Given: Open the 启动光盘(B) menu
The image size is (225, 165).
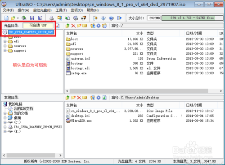Looking at the screenshot, I should (42, 10).
